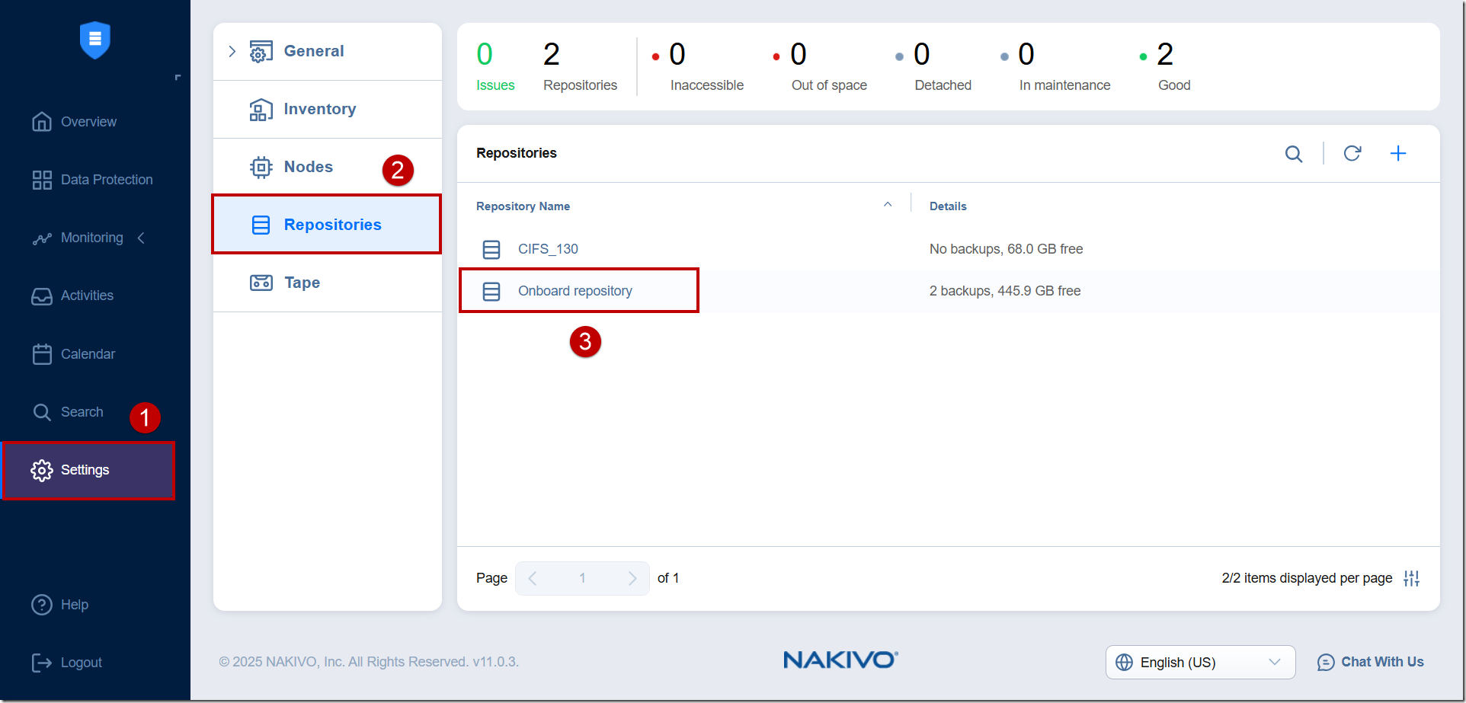
Task: Open the General settings tab
Action: pos(328,51)
